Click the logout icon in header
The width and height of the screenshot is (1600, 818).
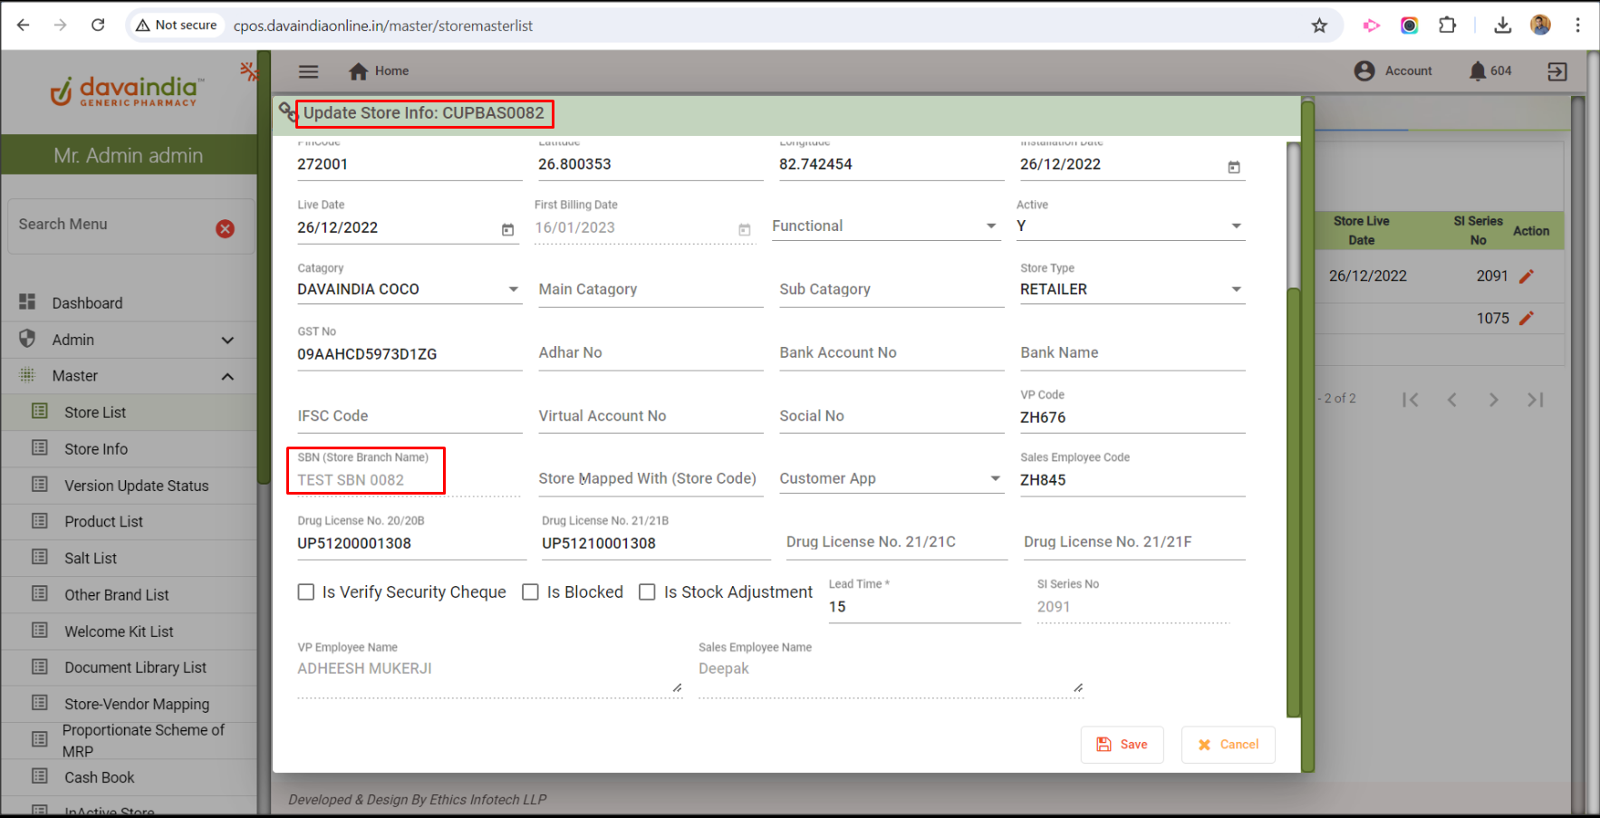pyautogui.click(x=1557, y=72)
